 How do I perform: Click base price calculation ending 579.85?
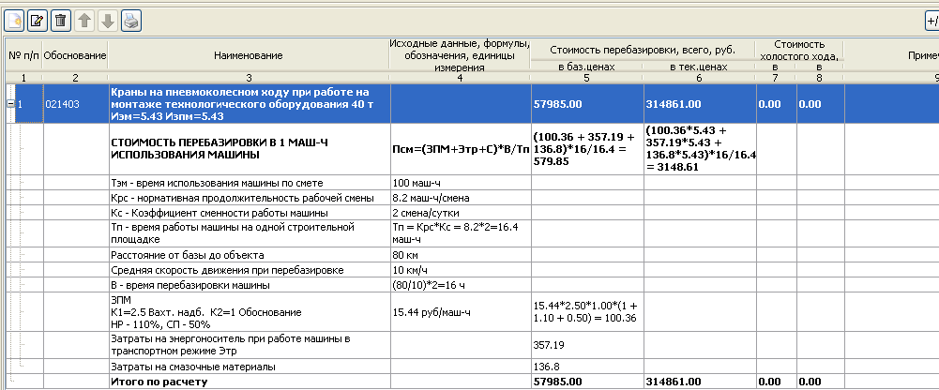(x=587, y=150)
